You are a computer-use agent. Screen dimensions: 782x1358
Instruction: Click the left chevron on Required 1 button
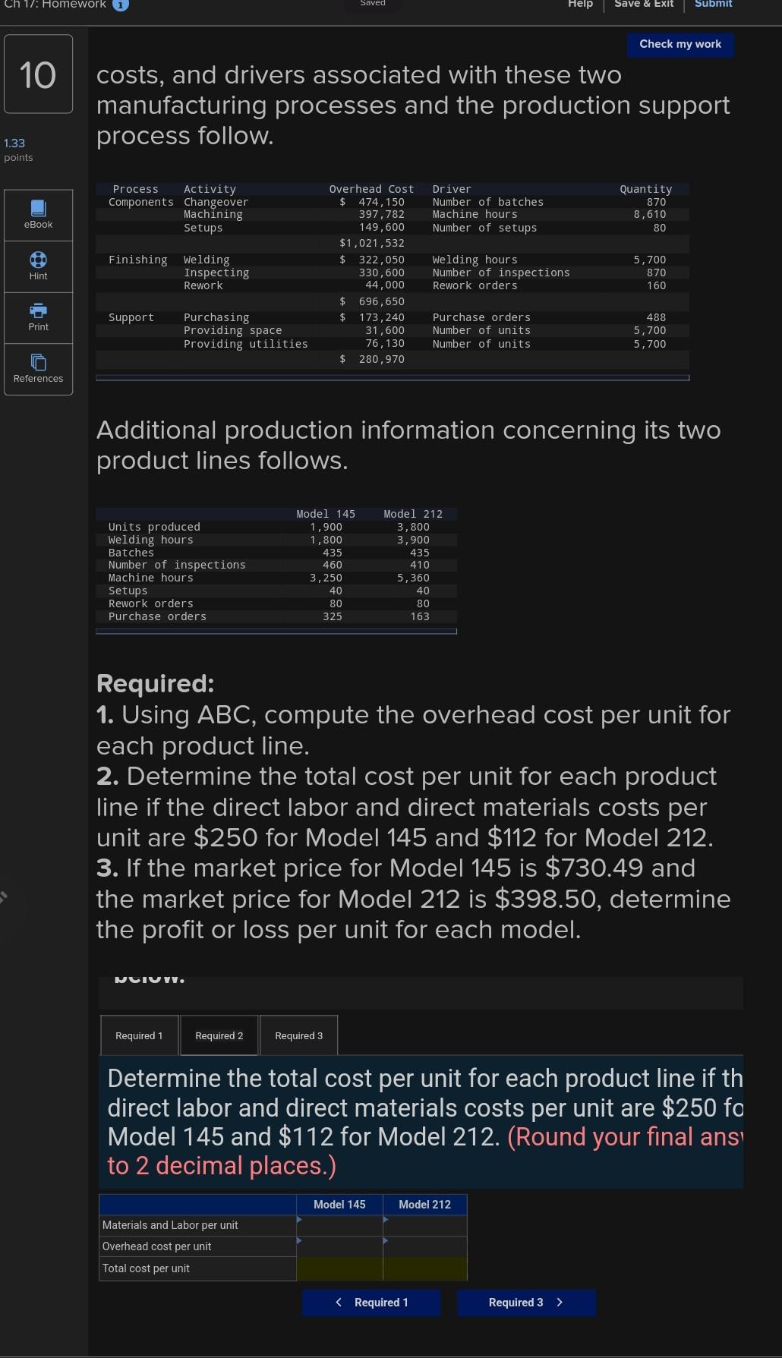[x=339, y=1302]
